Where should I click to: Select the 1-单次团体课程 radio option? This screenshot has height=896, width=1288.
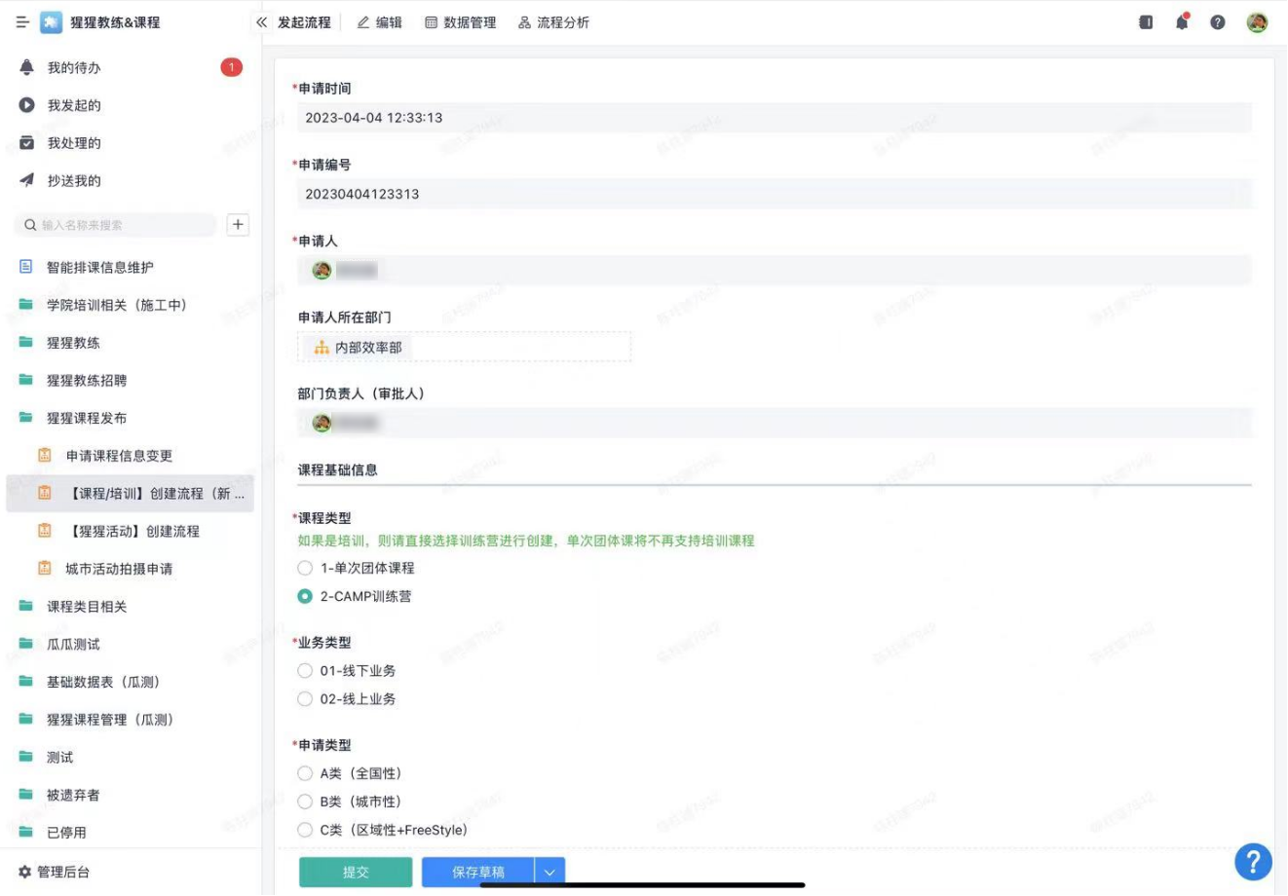pos(305,568)
